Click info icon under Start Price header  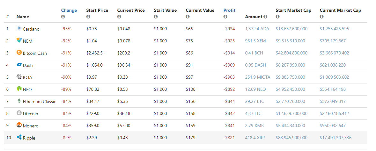(x=88, y=17)
